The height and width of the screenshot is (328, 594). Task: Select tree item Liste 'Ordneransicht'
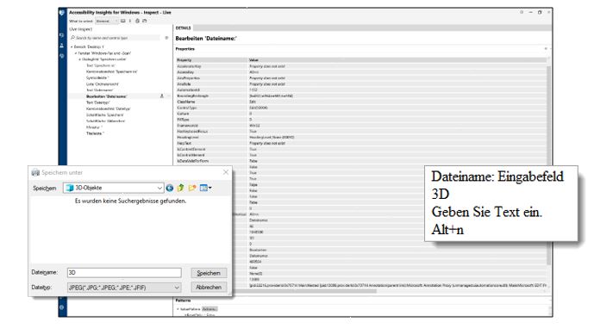[x=103, y=84]
